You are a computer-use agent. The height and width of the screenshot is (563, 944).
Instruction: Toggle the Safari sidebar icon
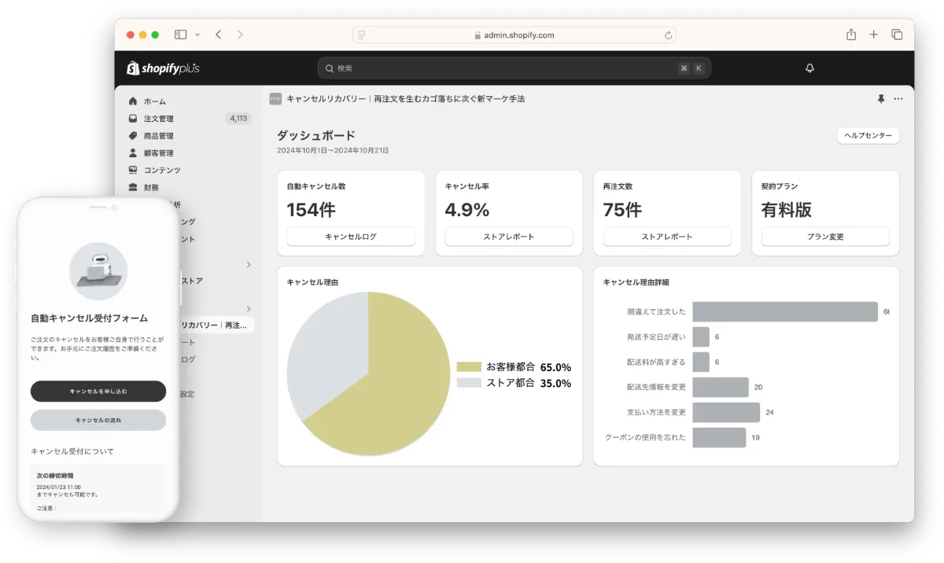click(181, 35)
